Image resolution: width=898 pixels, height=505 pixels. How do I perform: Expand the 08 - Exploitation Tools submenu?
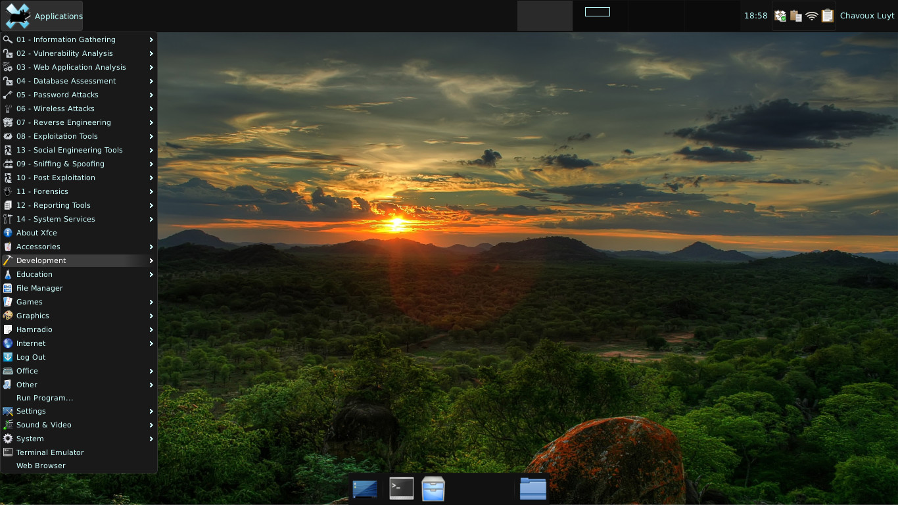pyautogui.click(x=79, y=136)
